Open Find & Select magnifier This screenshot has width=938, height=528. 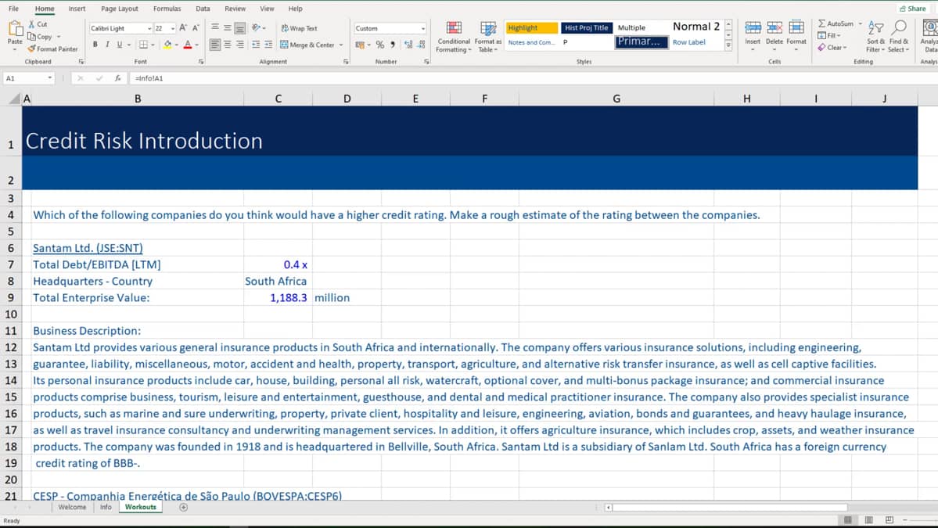click(899, 37)
